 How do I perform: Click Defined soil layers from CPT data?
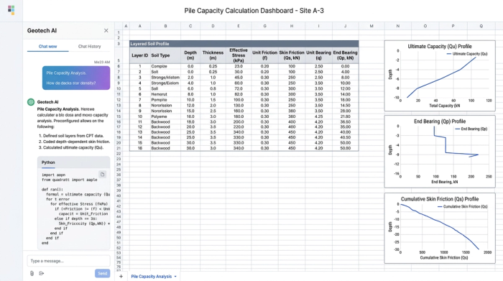click(73, 136)
